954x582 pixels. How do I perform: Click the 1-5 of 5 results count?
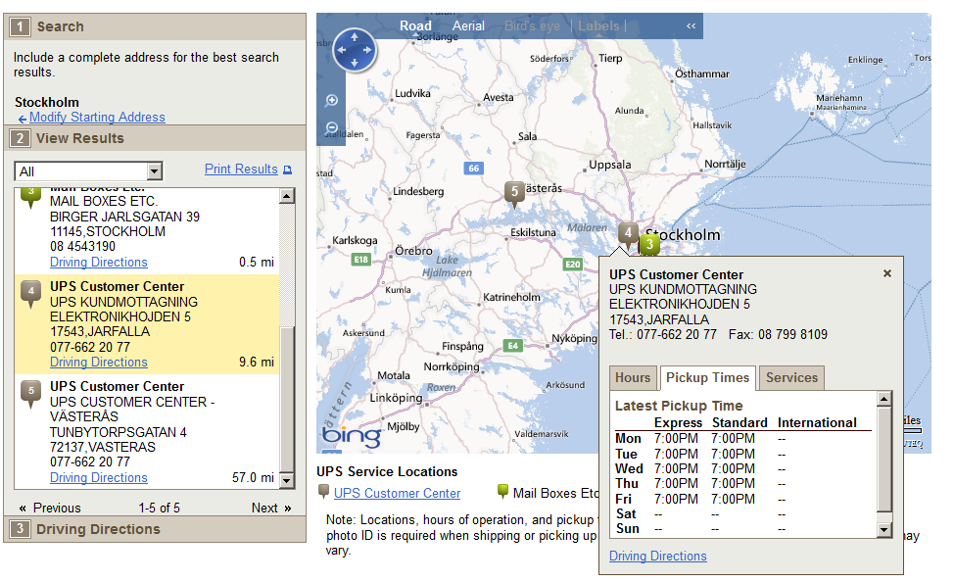(x=160, y=508)
